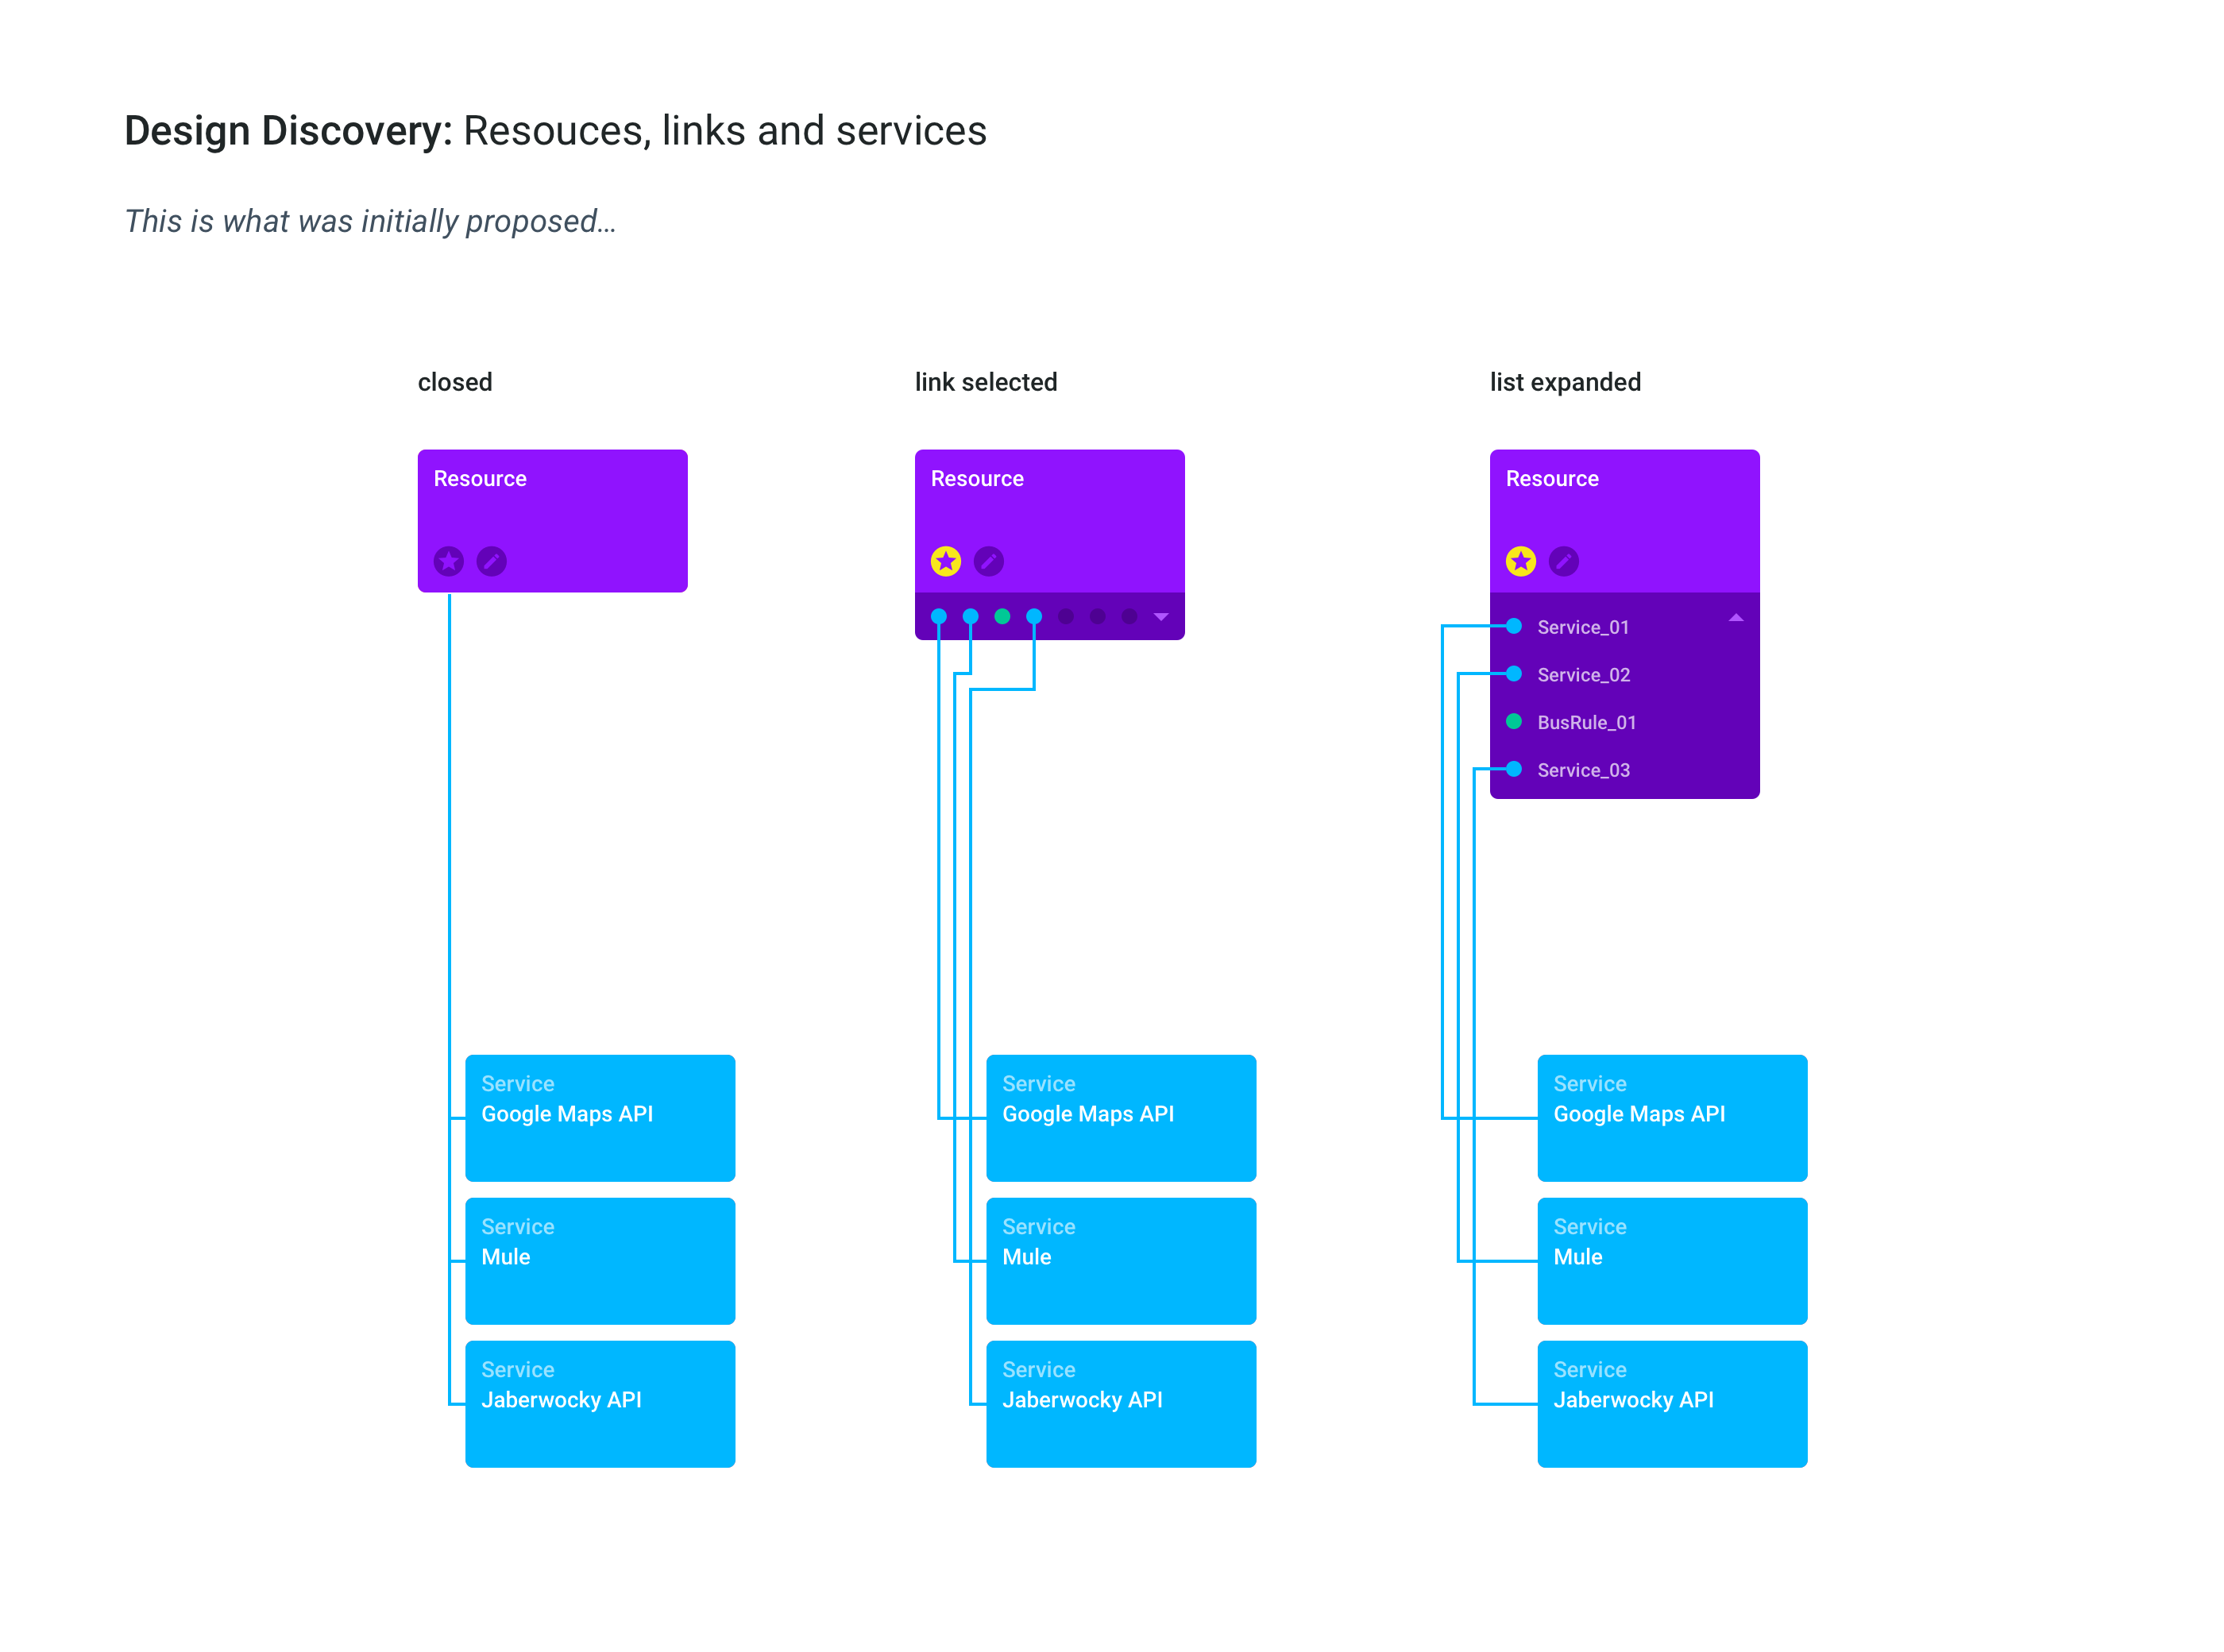The width and height of the screenshot is (2224, 1652).
Task: Open the Google Maps API service under closed
Action: click(600, 1117)
